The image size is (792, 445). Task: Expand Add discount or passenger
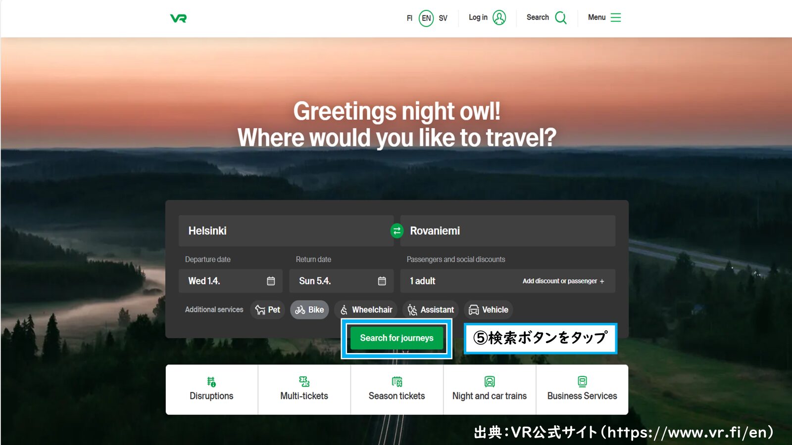click(563, 281)
